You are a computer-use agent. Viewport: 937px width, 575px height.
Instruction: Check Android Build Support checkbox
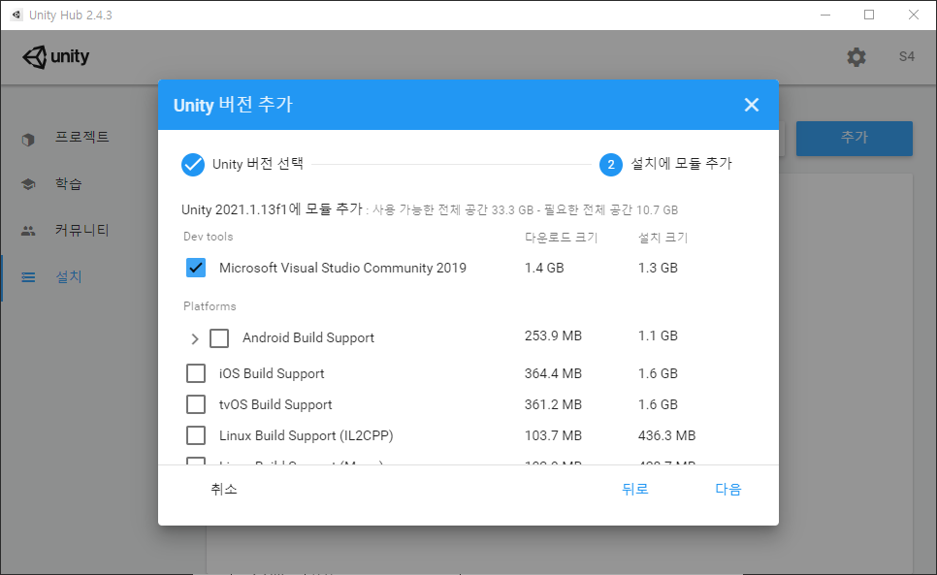[x=219, y=338]
